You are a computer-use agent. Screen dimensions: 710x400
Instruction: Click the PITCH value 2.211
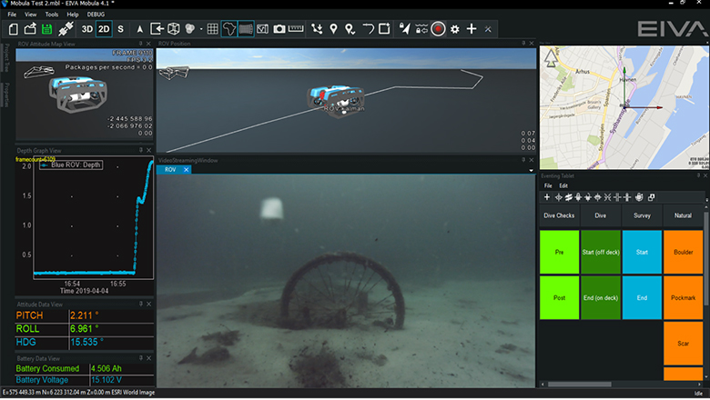click(x=85, y=316)
